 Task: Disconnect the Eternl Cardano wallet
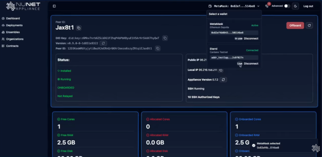coord(251,64)
